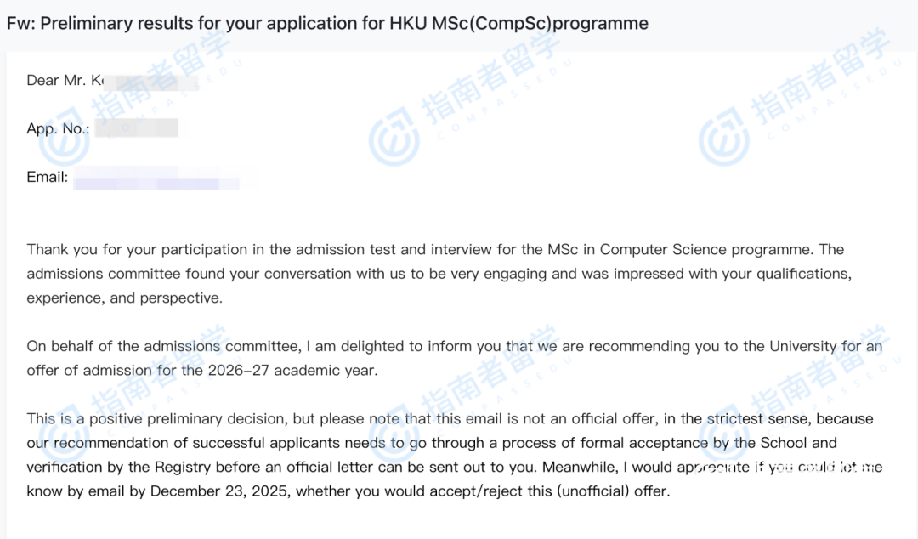Click the sentence starting "On behalf of the admissions"

tap(161, 347)
